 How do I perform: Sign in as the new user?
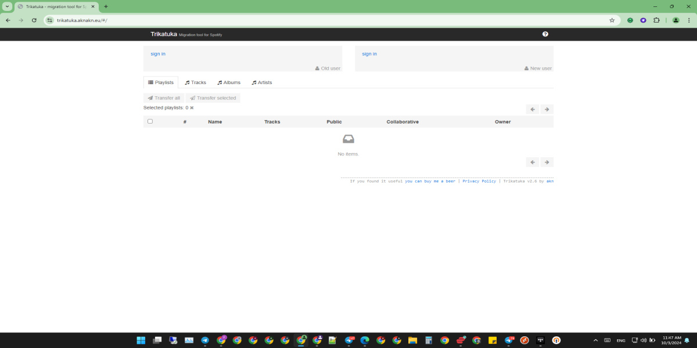[369, 54]
